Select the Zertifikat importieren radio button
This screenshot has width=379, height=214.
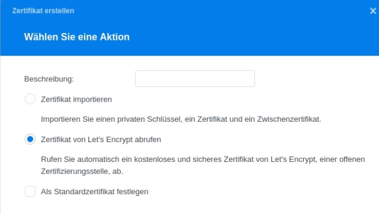[30, 99]
